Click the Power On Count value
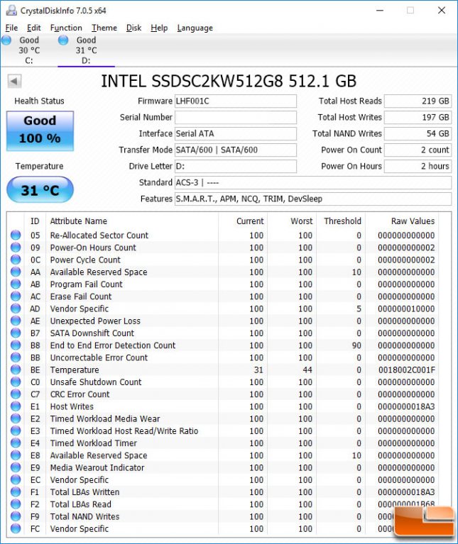 click(418, 150)
